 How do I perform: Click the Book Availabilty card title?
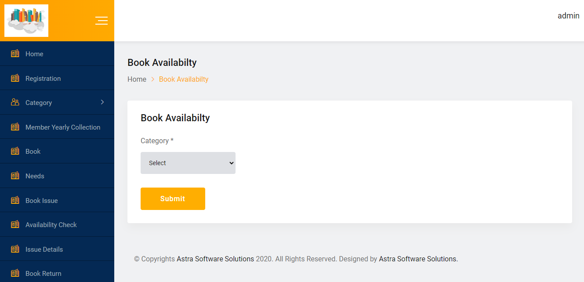point(175,118)
